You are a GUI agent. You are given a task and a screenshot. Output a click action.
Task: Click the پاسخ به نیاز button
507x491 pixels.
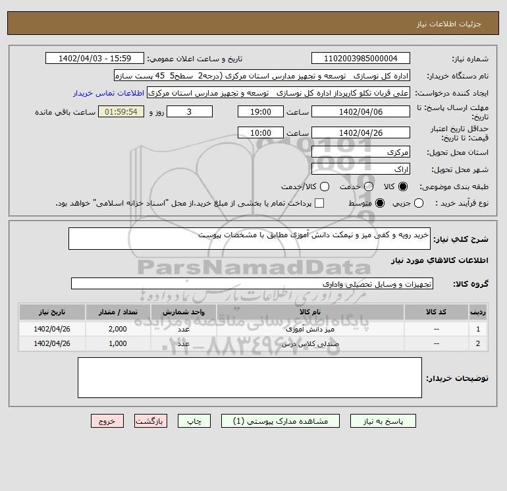click(383, 421)
